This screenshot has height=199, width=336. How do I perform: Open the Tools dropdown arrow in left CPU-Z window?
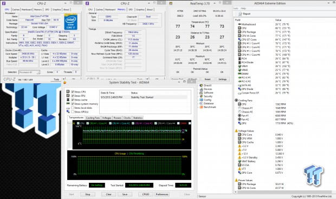63,79
